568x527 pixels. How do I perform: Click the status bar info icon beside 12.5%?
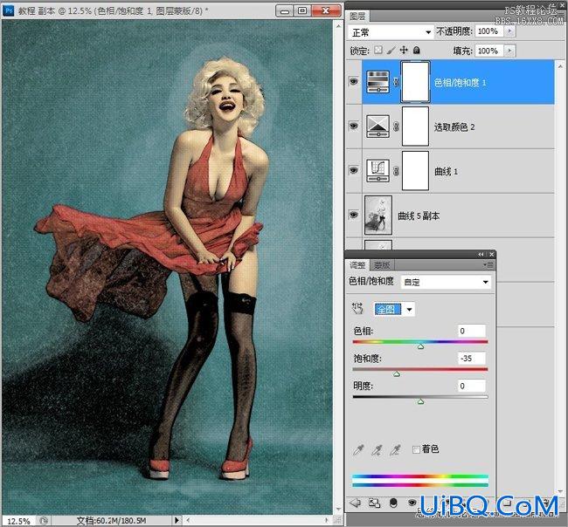[x=44, y=521]
